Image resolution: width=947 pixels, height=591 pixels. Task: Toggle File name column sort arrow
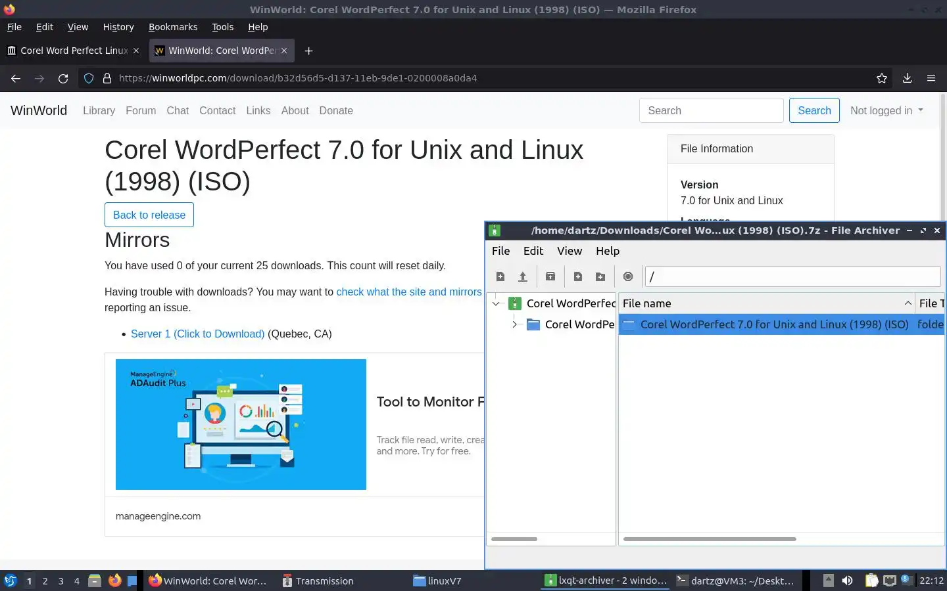(x=908, y=303)
